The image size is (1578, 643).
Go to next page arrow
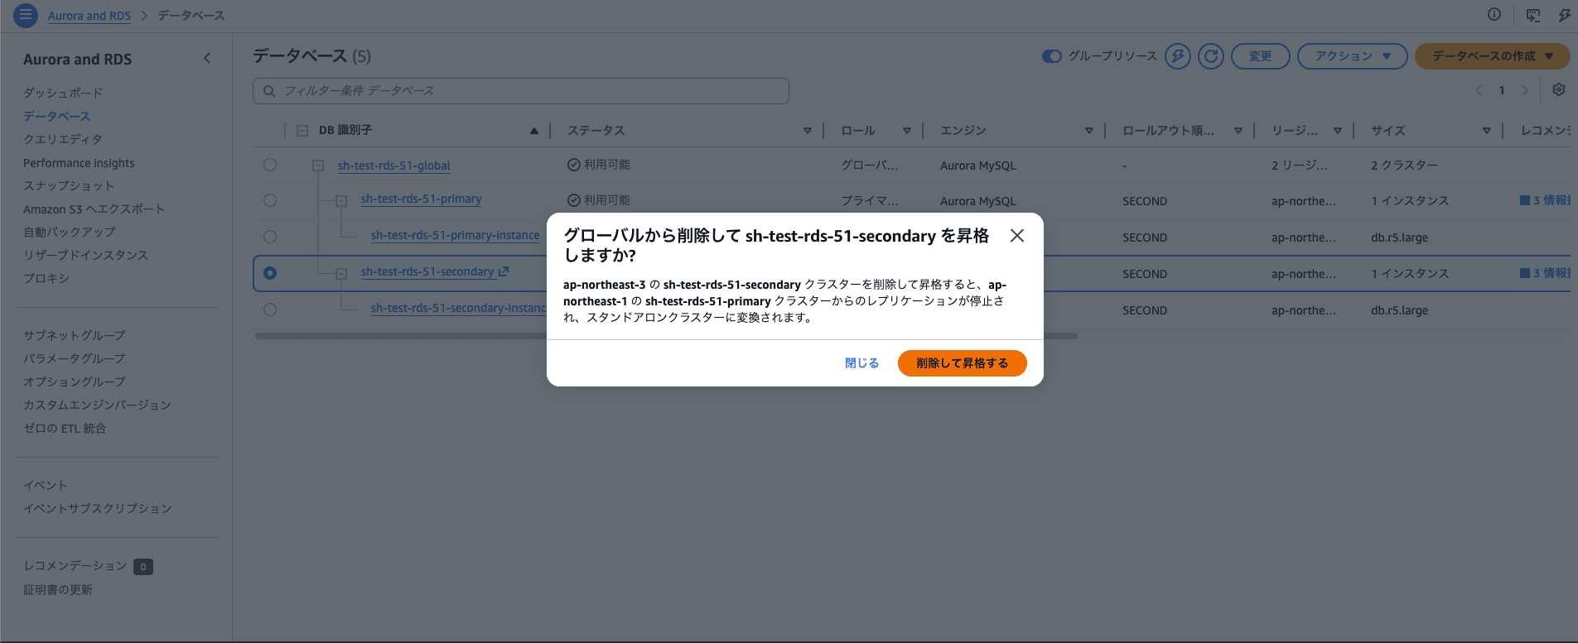(1525, 90)
